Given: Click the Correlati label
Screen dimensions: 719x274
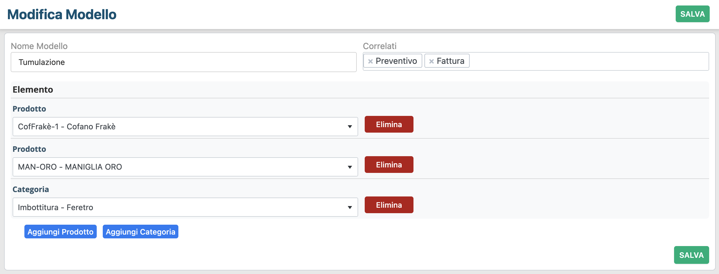Looking at the screenshot, I should [379, 46].
